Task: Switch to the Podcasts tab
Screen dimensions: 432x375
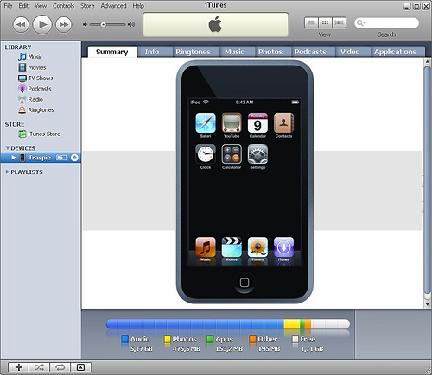Action: click(310, 52)
